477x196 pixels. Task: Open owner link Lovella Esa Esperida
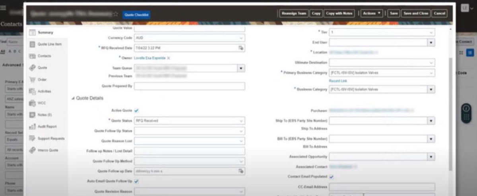tap(149, 58)
